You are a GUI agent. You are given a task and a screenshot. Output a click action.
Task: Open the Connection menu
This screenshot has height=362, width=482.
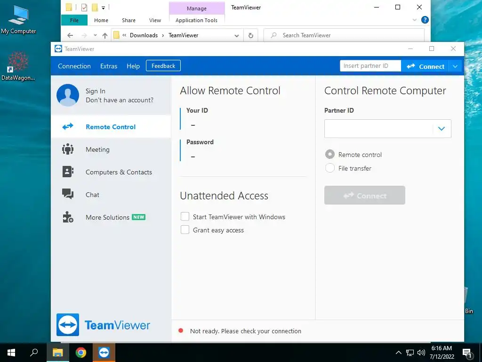click(74, 66)
